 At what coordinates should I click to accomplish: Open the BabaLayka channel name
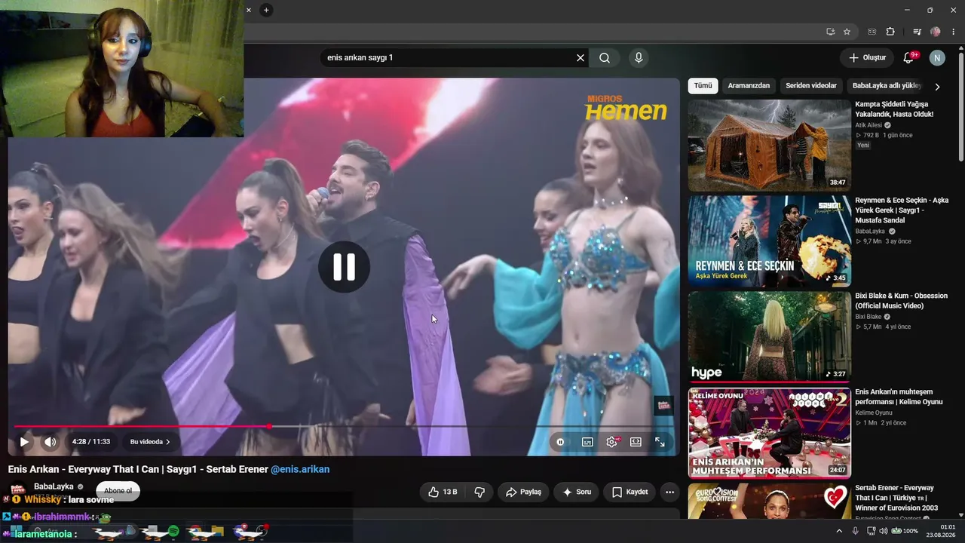54,486
